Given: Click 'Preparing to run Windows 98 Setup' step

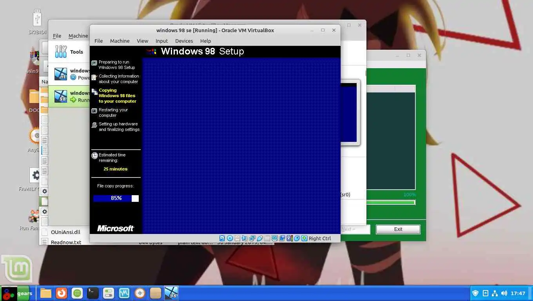Looking at the screenshot, I should coord(117,65).
